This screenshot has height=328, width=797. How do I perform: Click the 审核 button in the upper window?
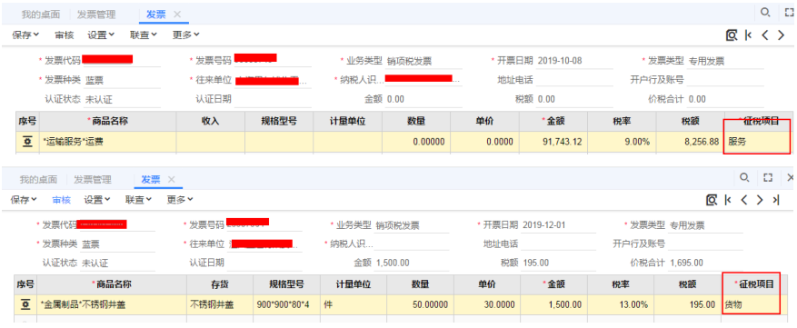point(64,35)
